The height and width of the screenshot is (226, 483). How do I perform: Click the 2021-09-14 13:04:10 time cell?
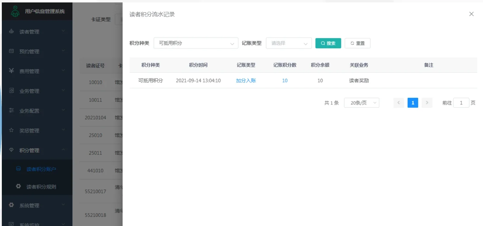coord(198,81)
